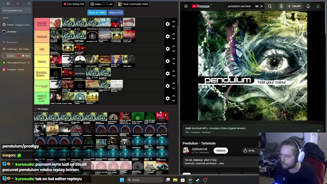Select the Tarantula image in BANGER tier
Screen dimensions: 327x184
pyautogui.click(x=92, y=24)
